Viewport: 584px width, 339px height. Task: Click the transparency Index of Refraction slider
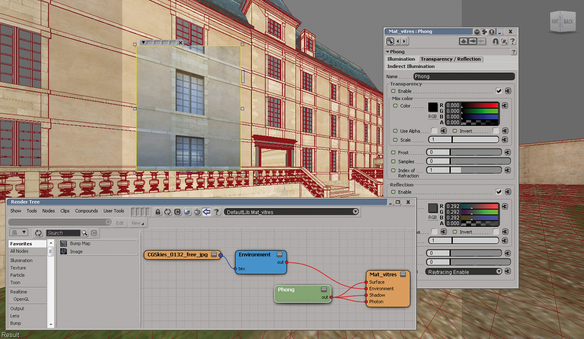coord(464,170)
